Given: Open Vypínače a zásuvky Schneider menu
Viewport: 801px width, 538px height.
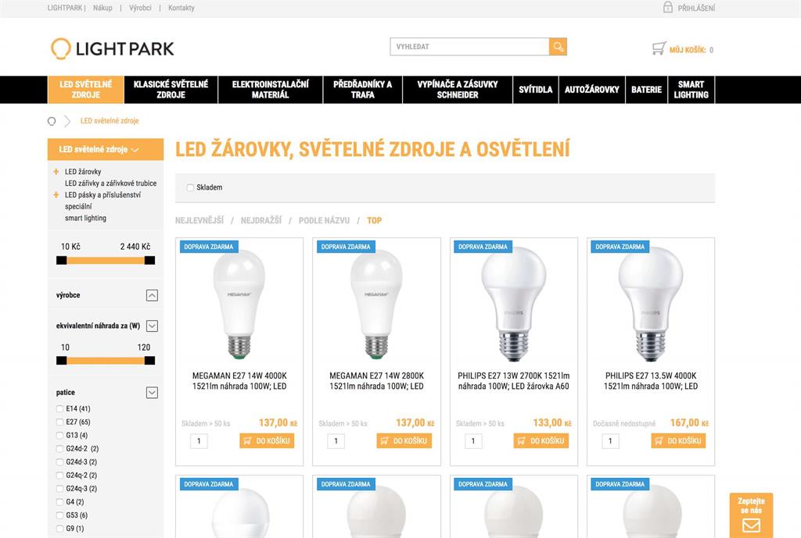Looking at the screenshot, I should pos(457,90).
